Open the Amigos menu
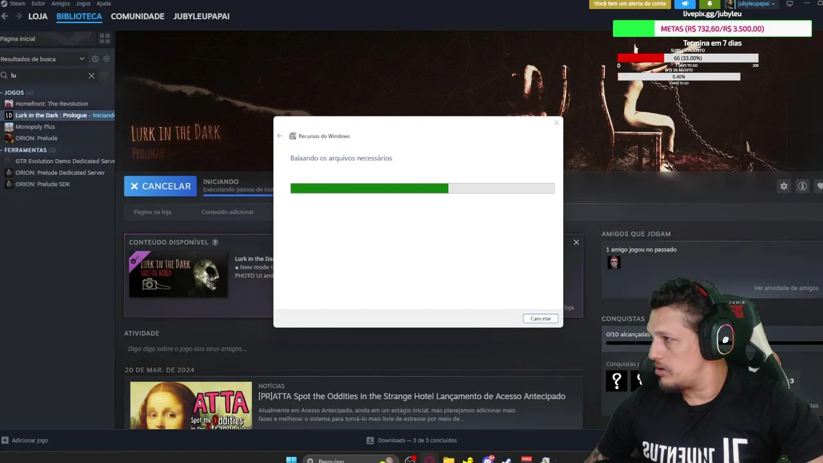The image size is (823, 463). tap(60, 3)
